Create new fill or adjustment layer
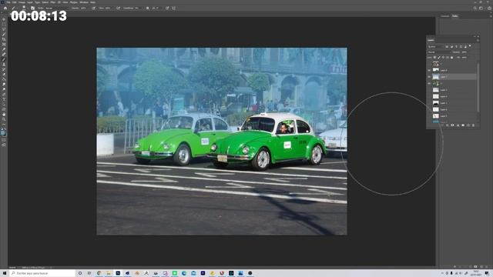493x277 pixels. [458, 125]
